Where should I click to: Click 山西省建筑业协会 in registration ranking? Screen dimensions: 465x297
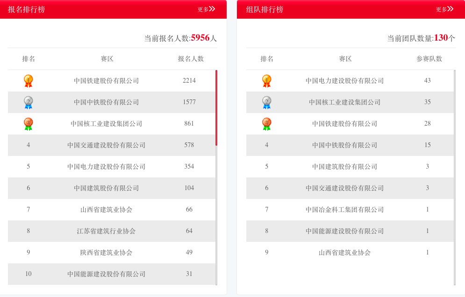point(107,210)
